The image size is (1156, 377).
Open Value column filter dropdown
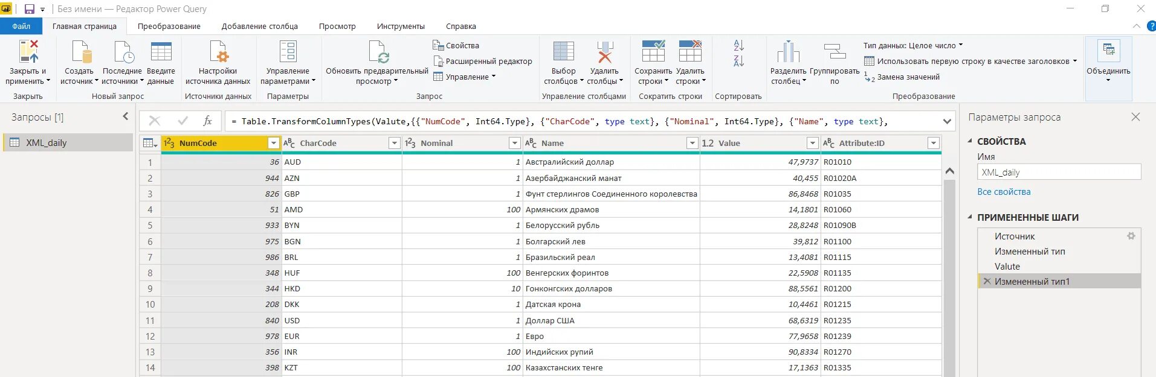click(x=813, y=143)
